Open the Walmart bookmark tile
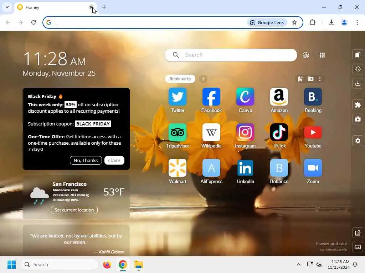Image resolution: width=365 pixels, height=273 pixels. pos(178,168)
